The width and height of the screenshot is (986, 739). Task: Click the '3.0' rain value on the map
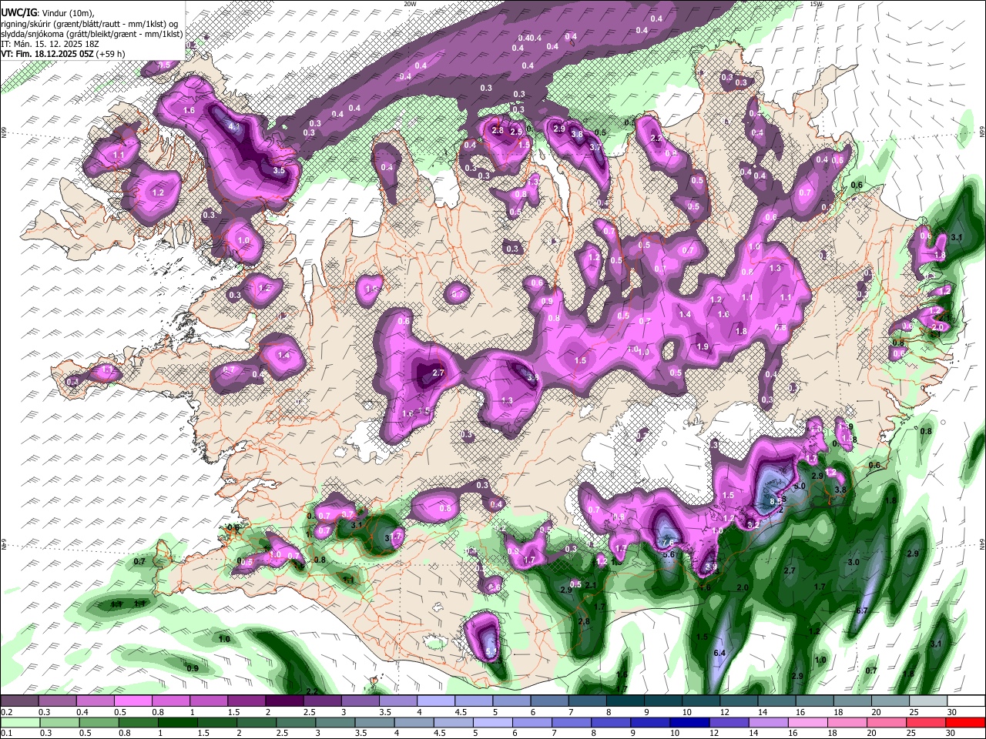854,563
